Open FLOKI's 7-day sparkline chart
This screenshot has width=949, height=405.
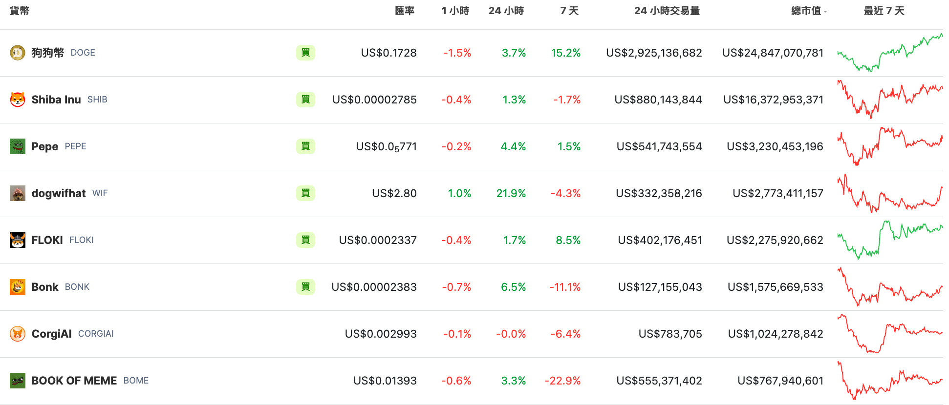889,240
